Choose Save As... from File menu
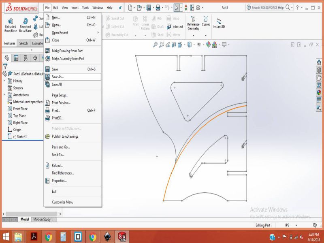 point(72,77)
